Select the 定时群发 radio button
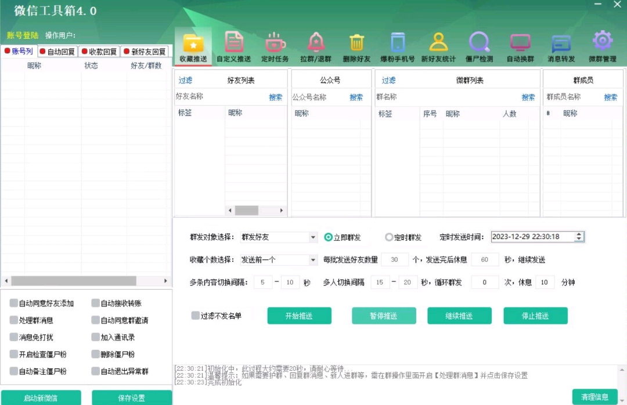Screen dimensions: 627x405 pos(389,237)
